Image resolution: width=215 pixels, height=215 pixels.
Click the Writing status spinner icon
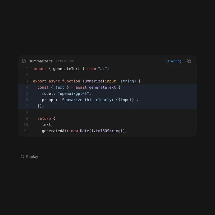tap(167, 61)
